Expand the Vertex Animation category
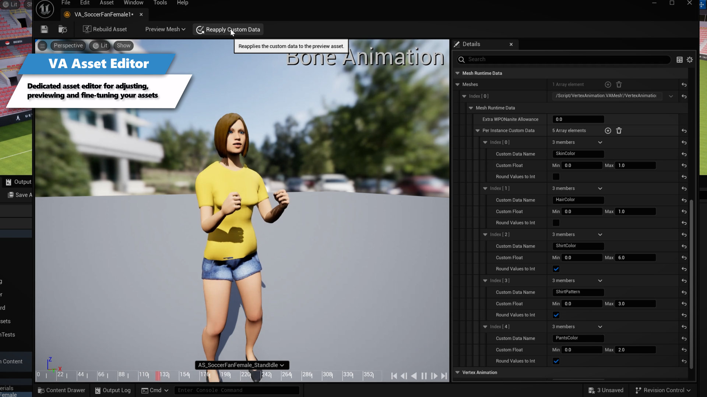 458,372
